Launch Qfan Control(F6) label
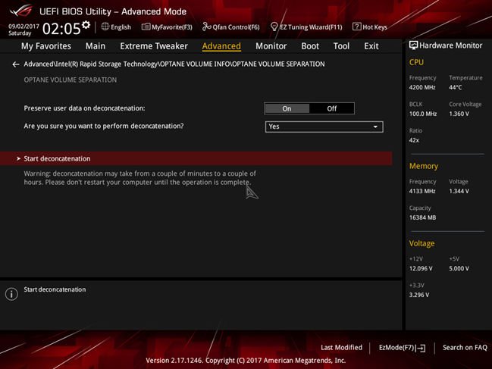The image size is (492, 369). pos(236,27)
